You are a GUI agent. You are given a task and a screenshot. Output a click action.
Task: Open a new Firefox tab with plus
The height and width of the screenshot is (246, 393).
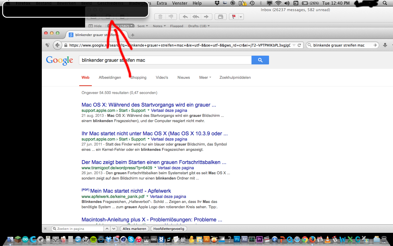click(133, 35)
